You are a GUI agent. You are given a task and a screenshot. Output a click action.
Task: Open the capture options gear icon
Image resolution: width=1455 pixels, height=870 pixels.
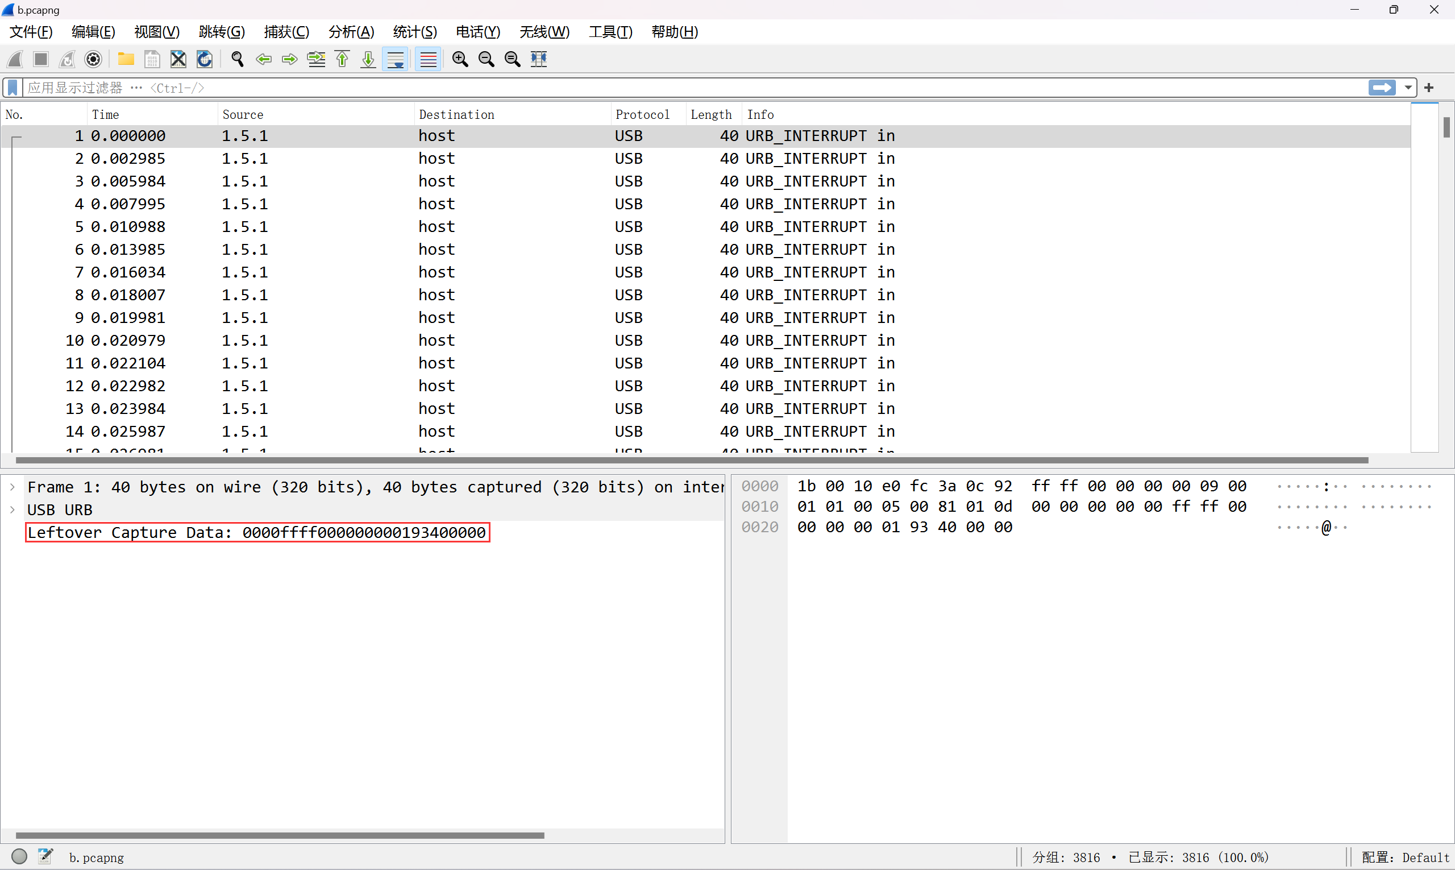pos(93,59)
